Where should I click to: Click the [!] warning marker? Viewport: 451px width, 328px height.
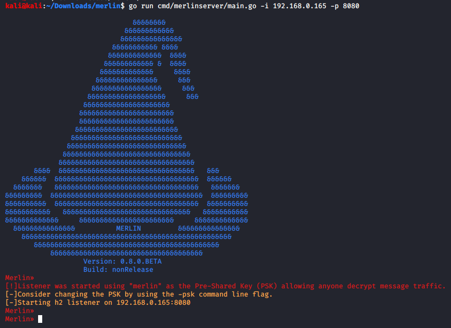[x=11, y=286]
